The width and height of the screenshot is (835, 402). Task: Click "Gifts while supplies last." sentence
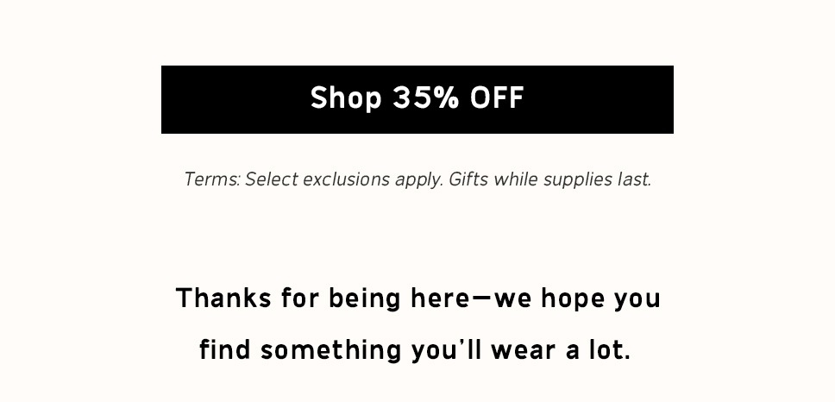(549, 179)
